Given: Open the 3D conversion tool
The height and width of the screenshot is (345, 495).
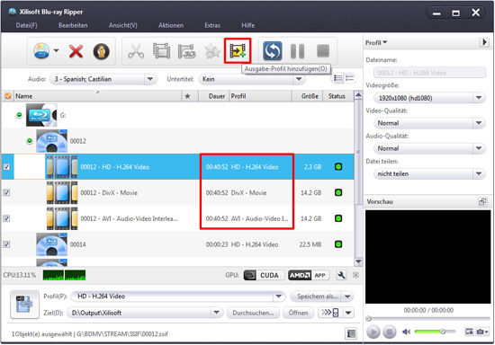Looking at the screenshot, I should coord(186,51).
